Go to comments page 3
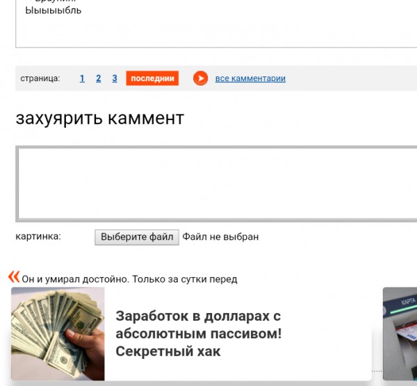 115,78
